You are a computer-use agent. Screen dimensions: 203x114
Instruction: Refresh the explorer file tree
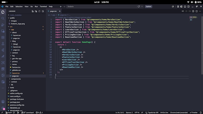click(x=39, y=11)
